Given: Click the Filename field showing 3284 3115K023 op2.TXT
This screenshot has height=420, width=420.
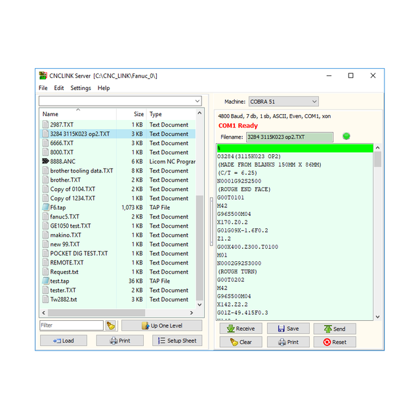Looking at the screenshot, I should 289,137.
